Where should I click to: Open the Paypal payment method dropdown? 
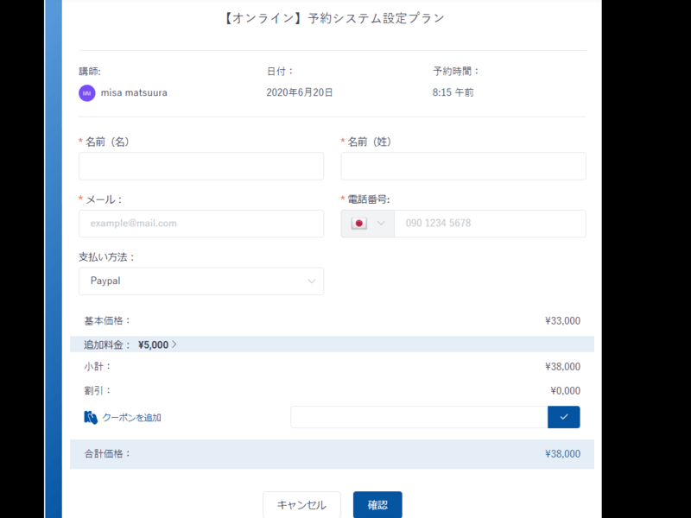click(x=200, y=281)
